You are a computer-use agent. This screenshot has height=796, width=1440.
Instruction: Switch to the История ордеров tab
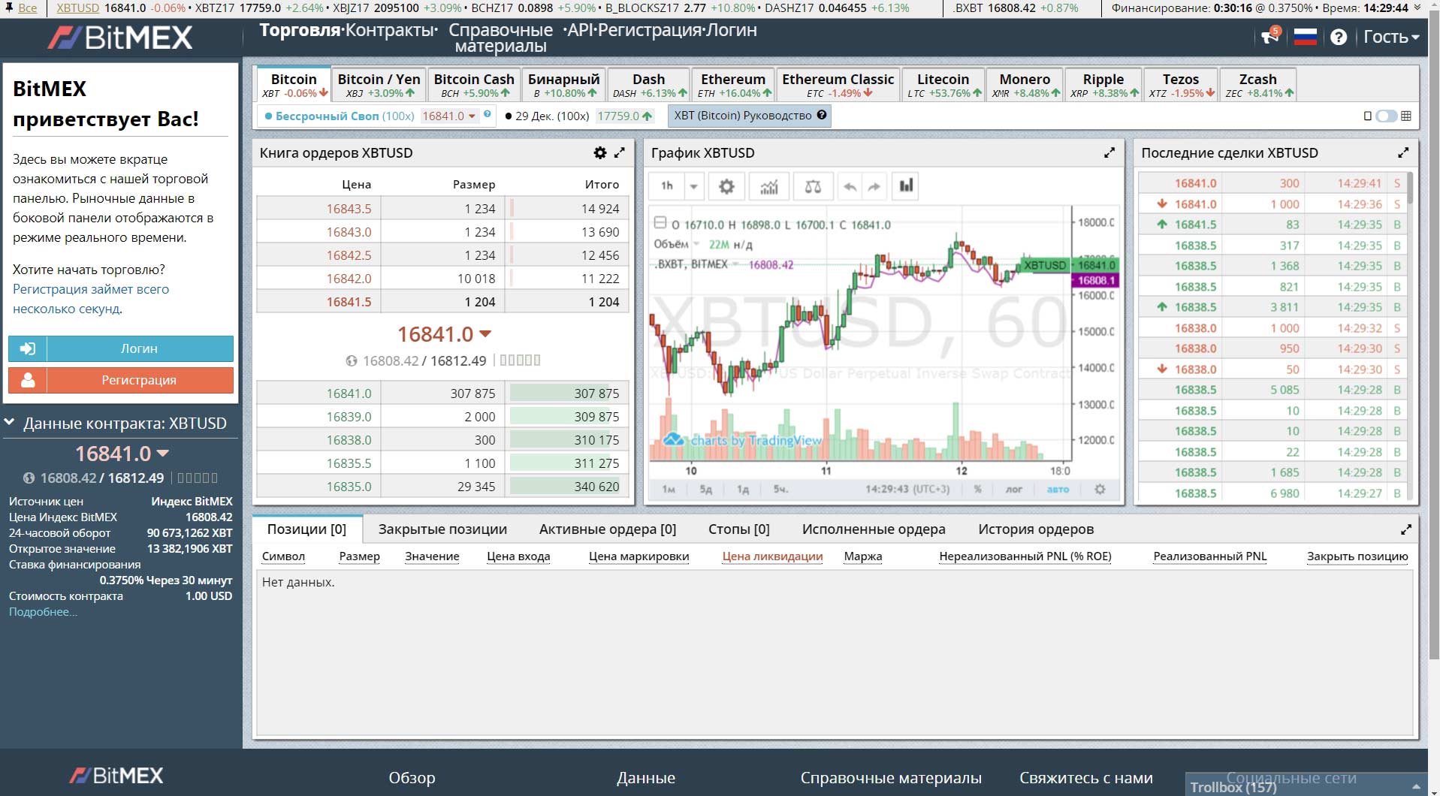[x=1036, y=529]
